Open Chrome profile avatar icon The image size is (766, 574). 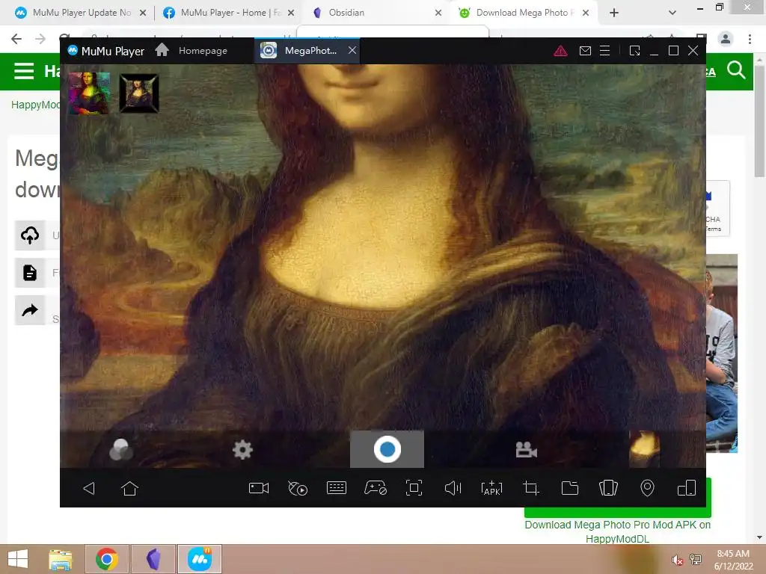click(x=726, y=39)
